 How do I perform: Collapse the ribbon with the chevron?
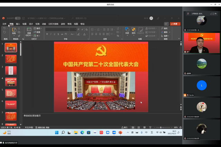point(179,39)
